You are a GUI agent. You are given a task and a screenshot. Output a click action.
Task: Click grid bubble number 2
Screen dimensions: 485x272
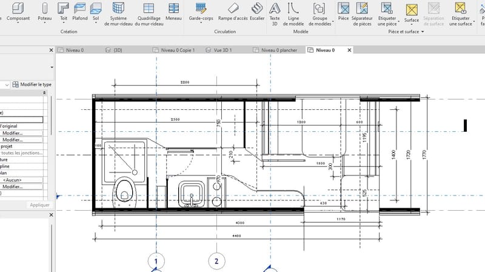[216, 262]
